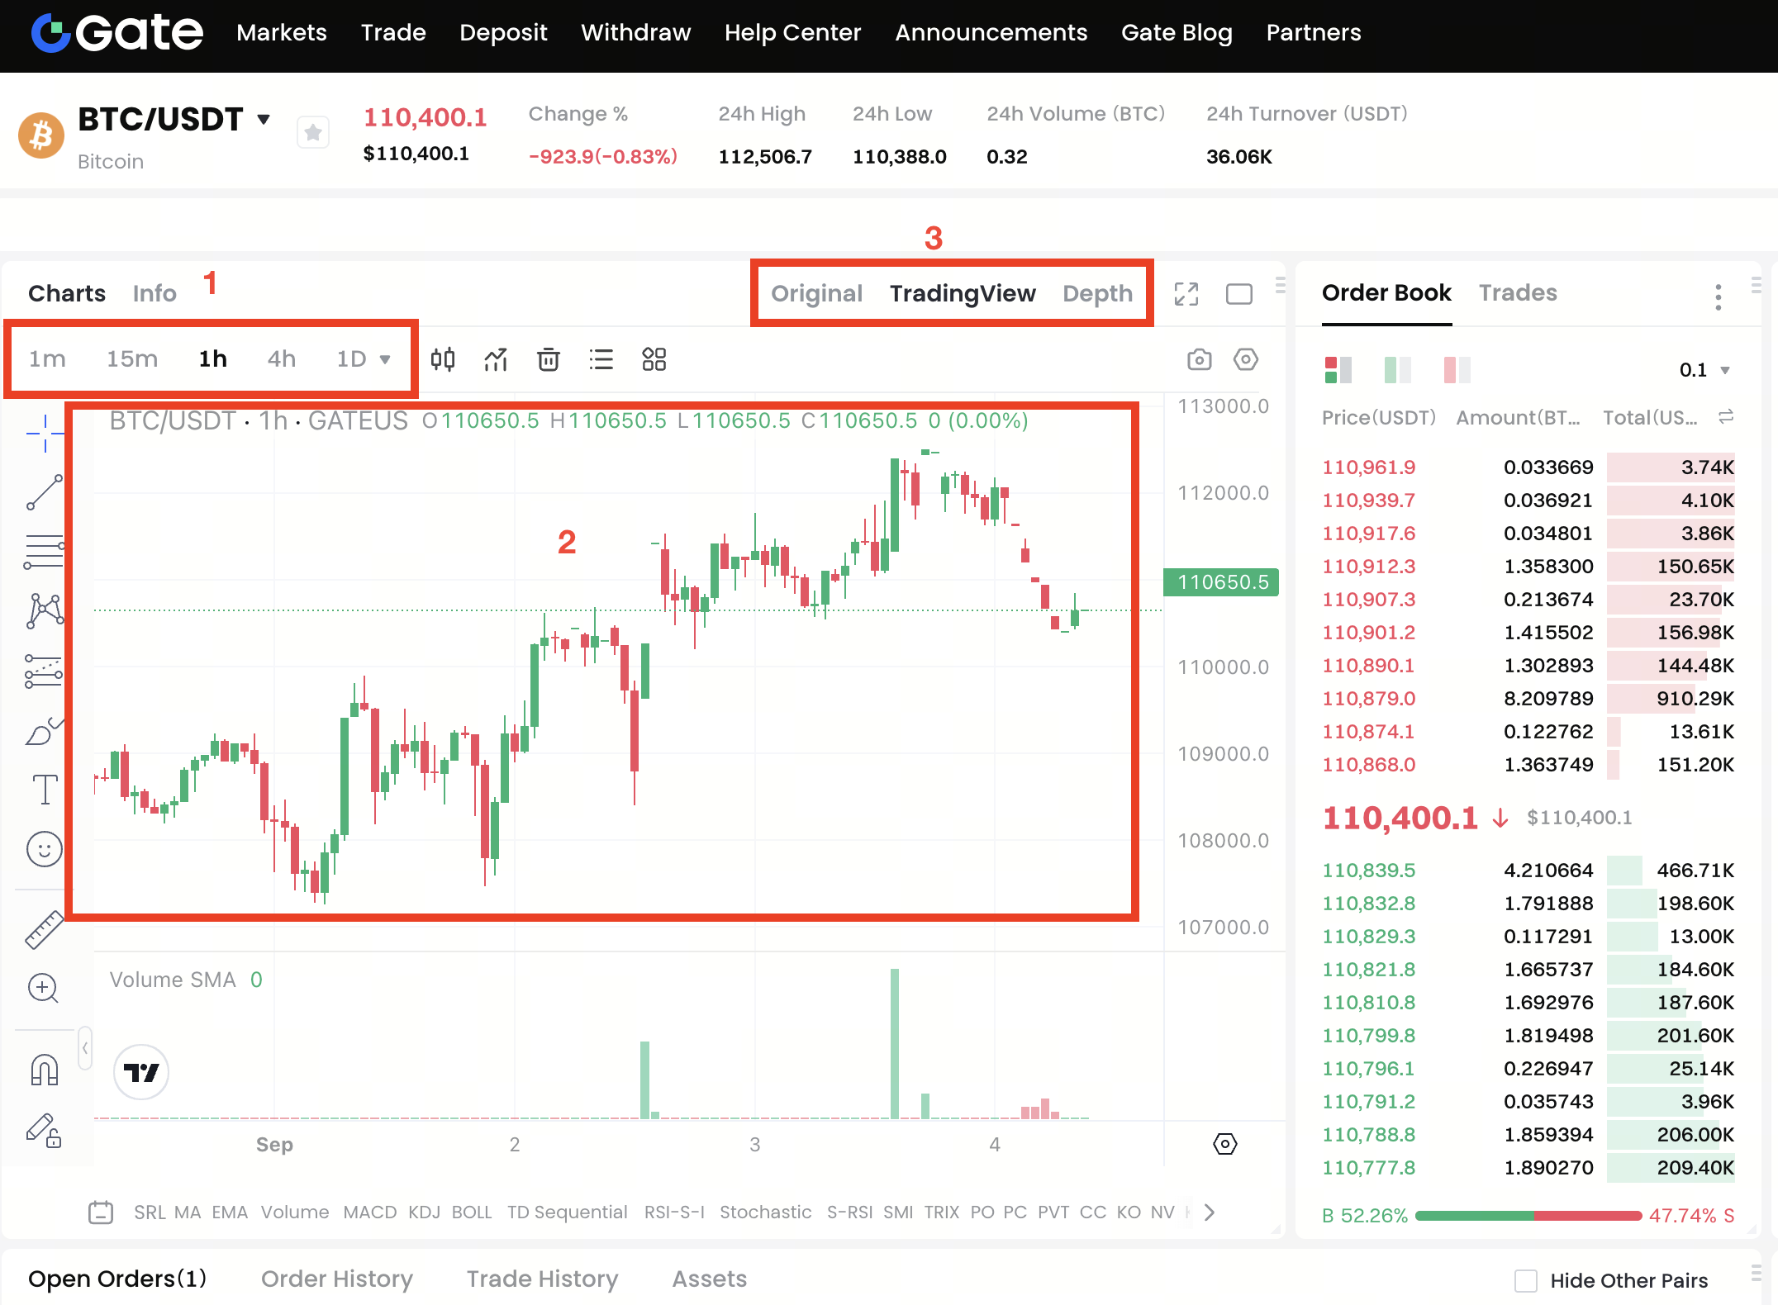Click the fullscreen expand chart icon

(x=1186, y=294)
